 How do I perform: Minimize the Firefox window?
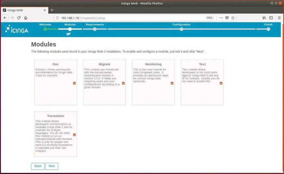pyautogui.click(x=272, y=3)
